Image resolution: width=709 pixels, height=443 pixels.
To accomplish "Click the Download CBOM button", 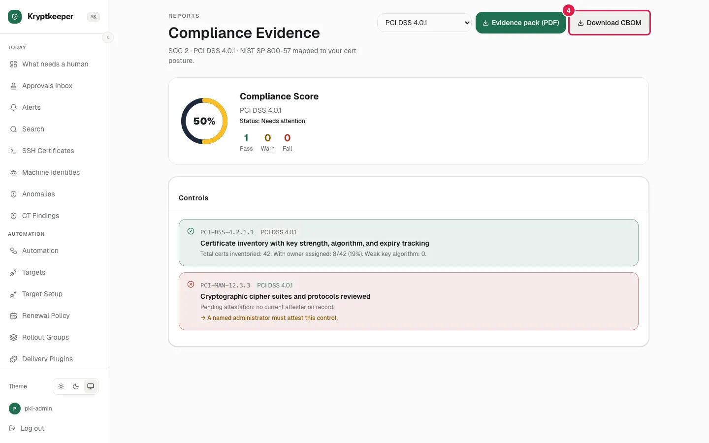I will coord(610,23).
